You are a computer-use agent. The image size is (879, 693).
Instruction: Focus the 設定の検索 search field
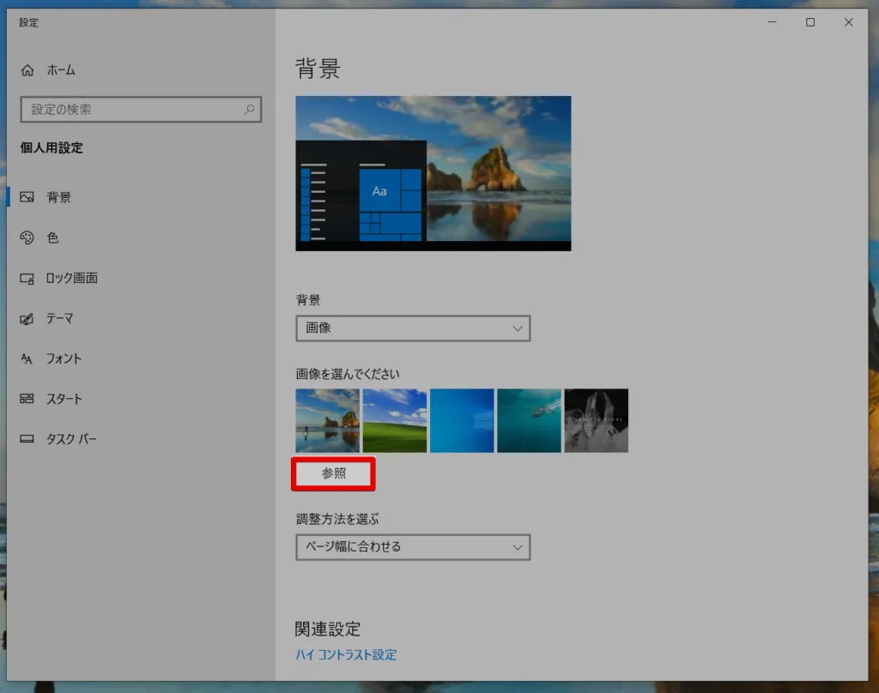coord(141,109)
